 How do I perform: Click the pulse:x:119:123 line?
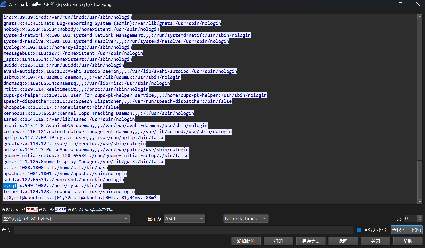pos(96,150)
